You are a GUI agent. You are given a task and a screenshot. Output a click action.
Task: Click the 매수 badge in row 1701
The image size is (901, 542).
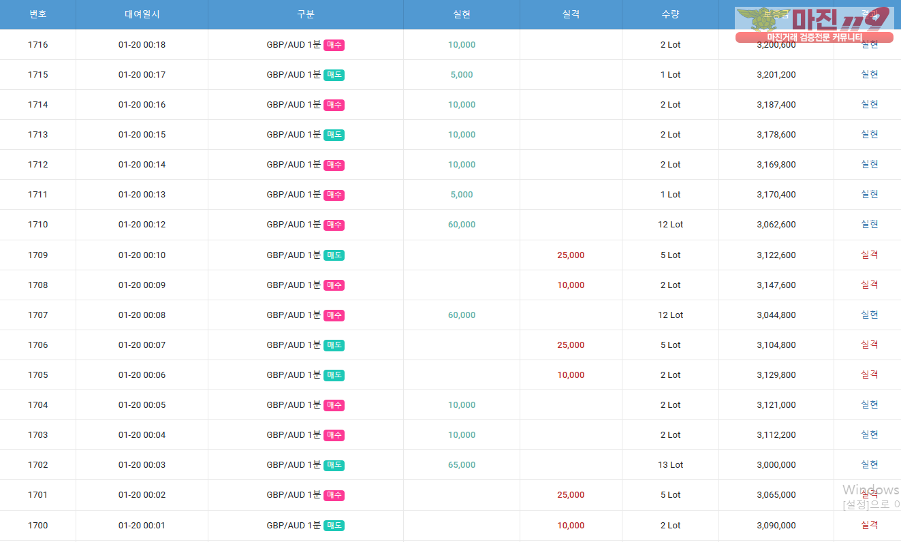334,495
